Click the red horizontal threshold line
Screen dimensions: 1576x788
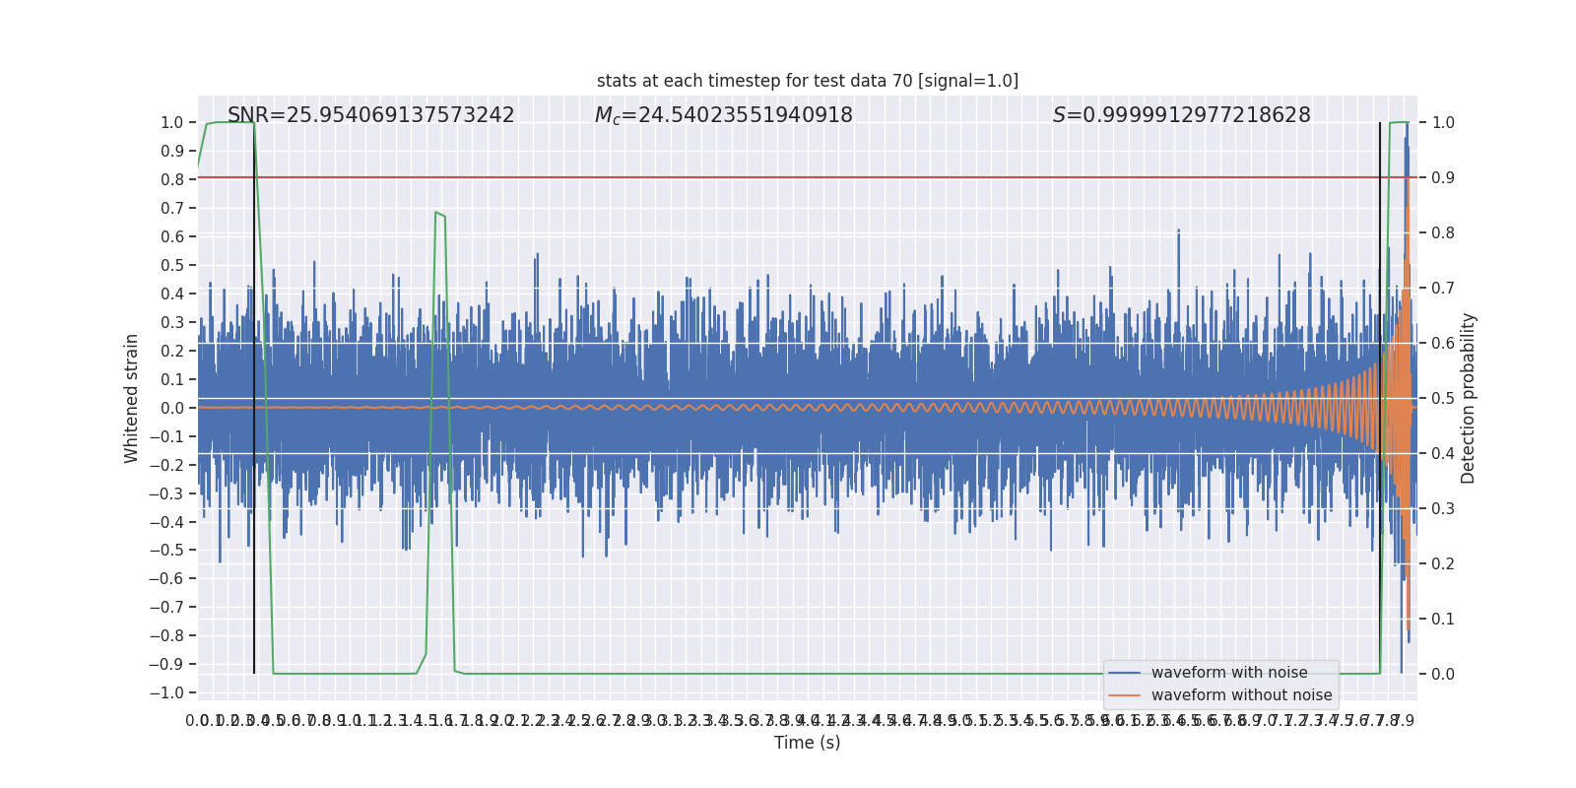coord(788,178)
